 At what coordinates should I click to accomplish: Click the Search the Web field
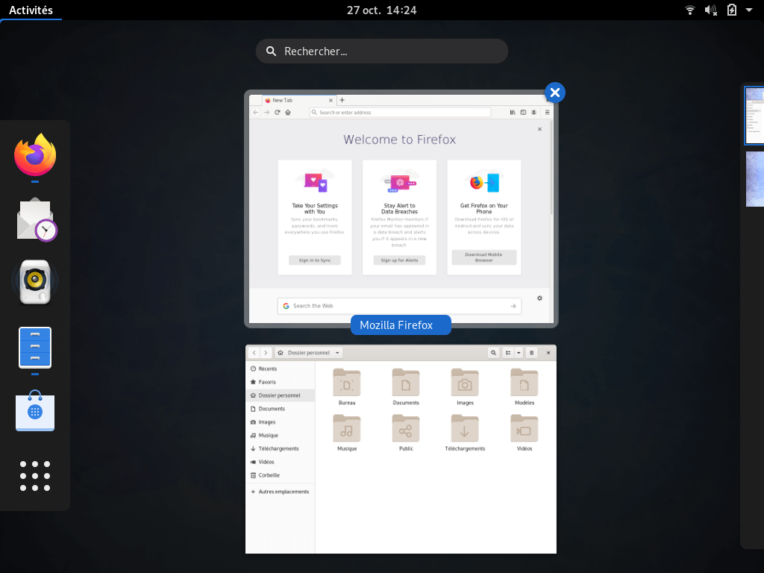(x=400, y=306)
